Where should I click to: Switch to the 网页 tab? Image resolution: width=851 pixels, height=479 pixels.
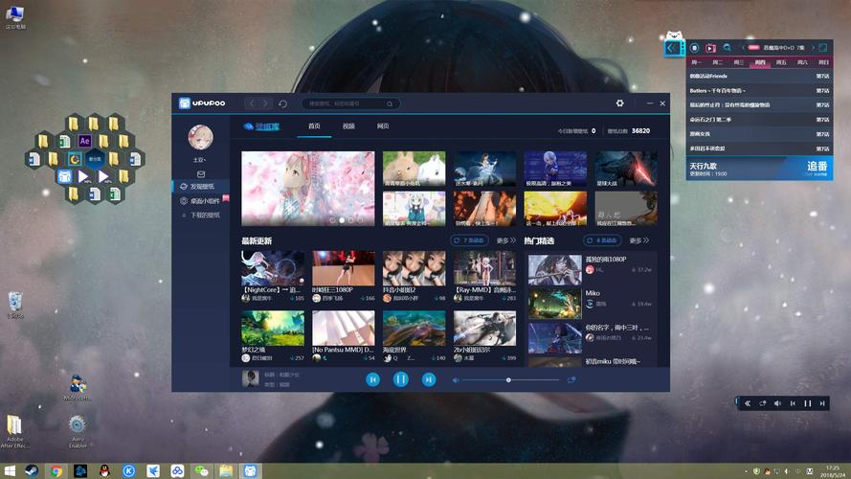pyautogui.click(x=383, y=126)
